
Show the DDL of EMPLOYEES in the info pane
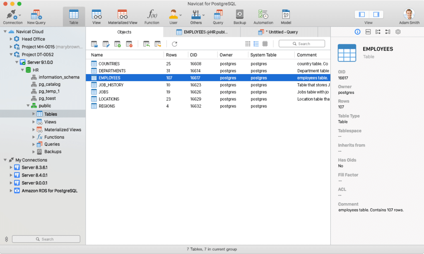368,32
